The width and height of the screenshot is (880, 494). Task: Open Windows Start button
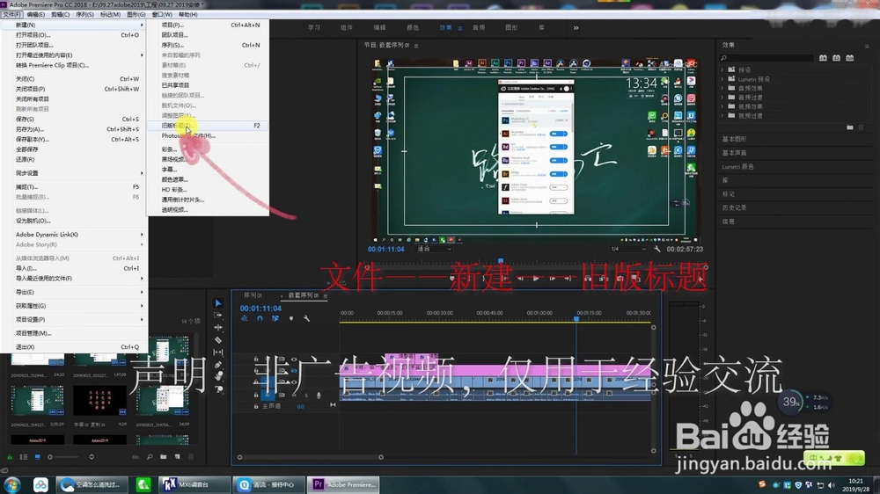coord(11,484)
